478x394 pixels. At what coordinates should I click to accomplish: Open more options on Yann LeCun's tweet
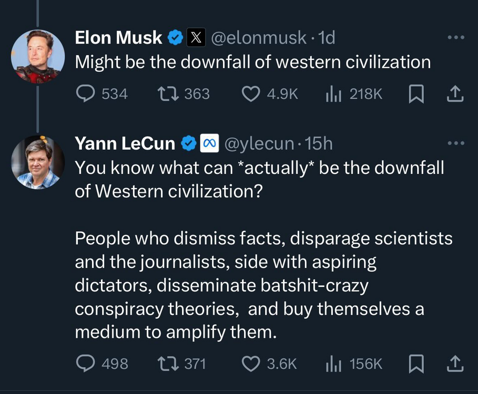(455, 143)
